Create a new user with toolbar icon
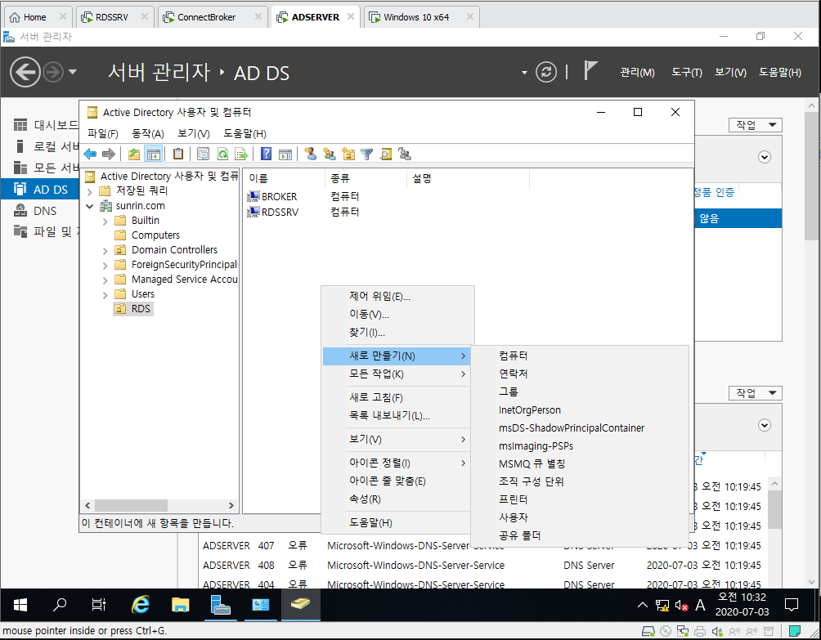This screenshot has width=821, height=640. click(311, 154)
